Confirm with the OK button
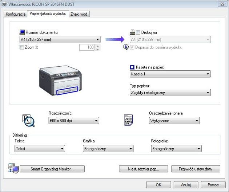The width and height of the screenshot is (229, 192). pos(158,185)
